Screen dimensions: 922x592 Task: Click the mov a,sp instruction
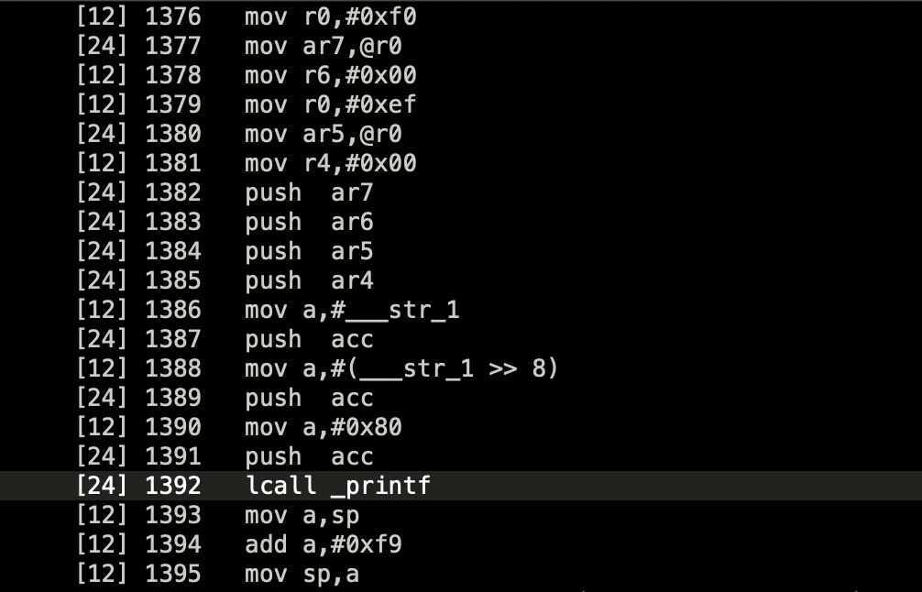(302, 515)
